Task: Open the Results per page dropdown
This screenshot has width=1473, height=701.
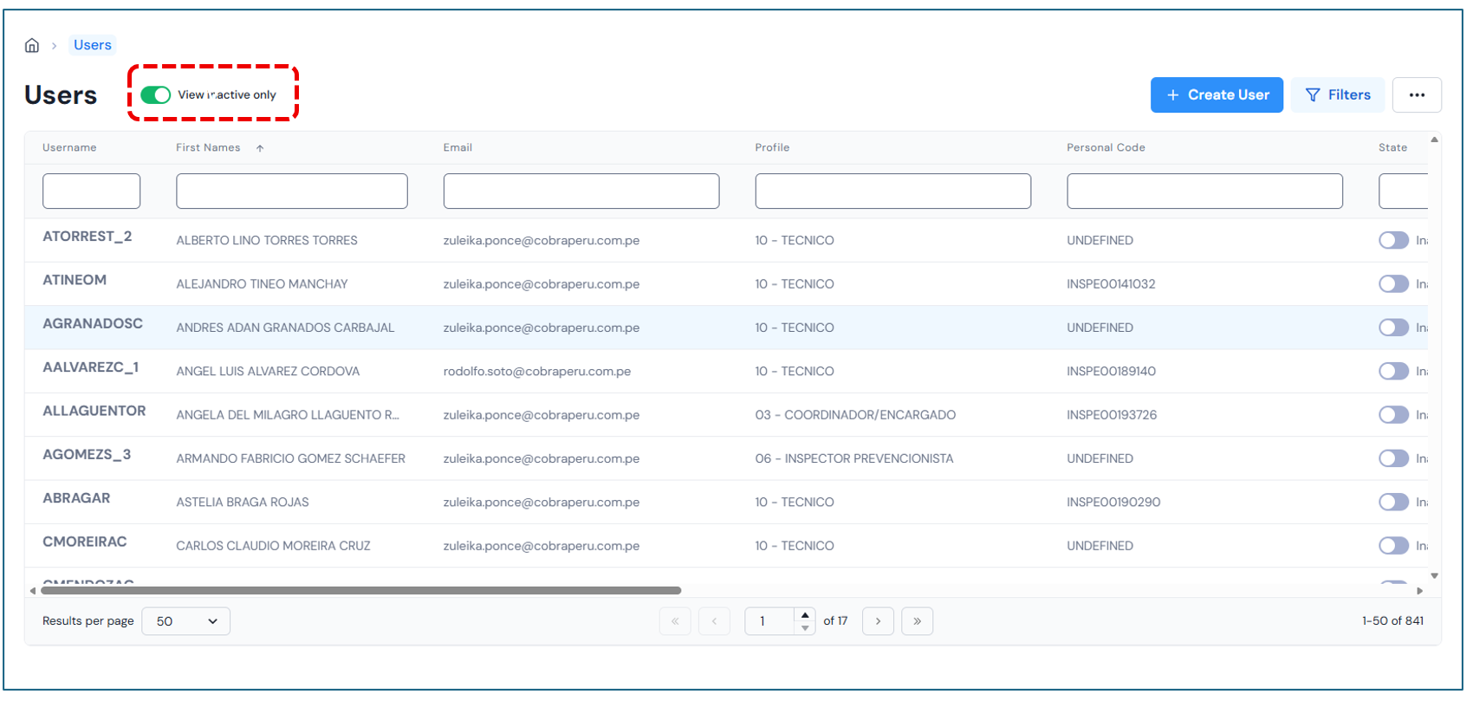Action: (185, 621)
